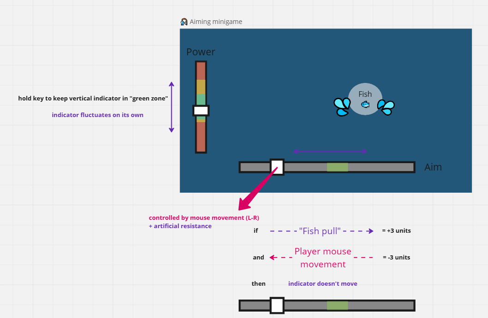The height and width of the screenshot is (318, 488).
Task: Click white indicator on bottom bar outside frame
Action: coord(277,306)
